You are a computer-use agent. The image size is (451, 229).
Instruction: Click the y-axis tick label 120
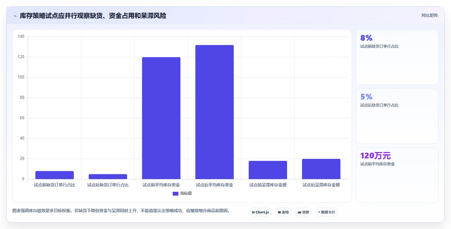(x=21, y=57)
